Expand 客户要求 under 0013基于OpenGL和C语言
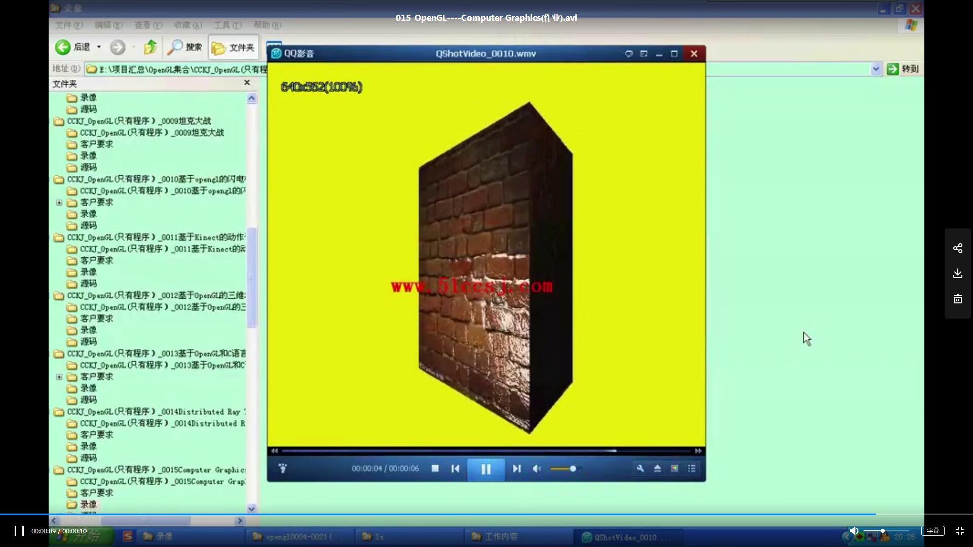This screenshot has height=547, width=973. tap(59, 377)
